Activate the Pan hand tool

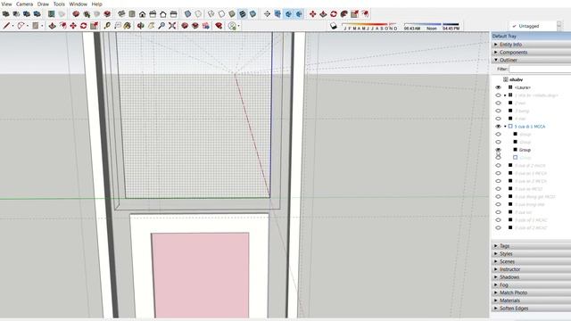tap(151, 26)
